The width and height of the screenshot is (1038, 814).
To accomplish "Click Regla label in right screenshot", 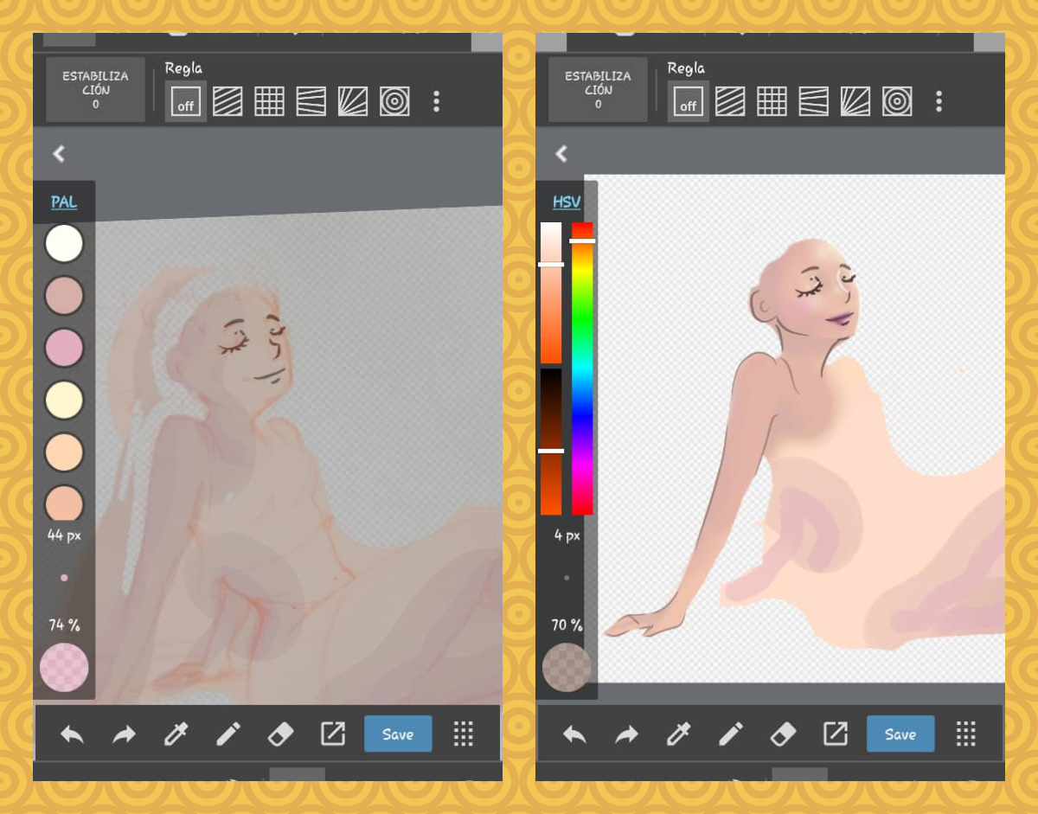I will (686, 68).
